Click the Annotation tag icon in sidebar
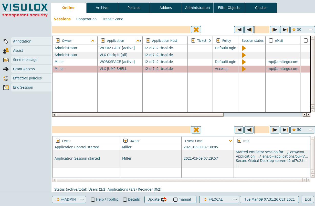The width and height of the screenshot is (315, 206). pos(6,41)
